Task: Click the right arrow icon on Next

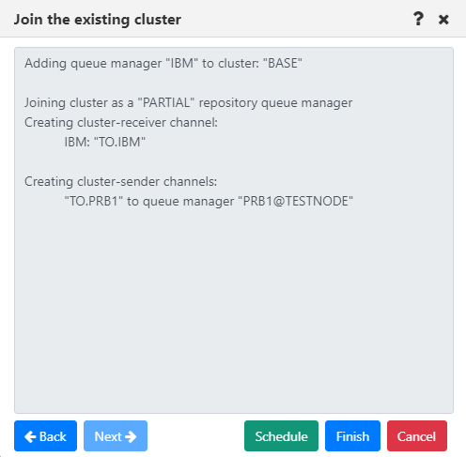Action: [131, 436]
